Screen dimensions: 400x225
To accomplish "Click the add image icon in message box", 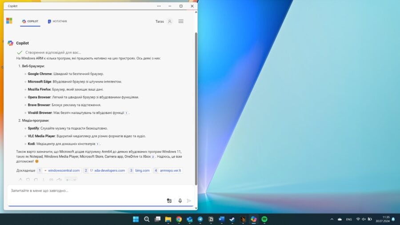I will [169, 201].
